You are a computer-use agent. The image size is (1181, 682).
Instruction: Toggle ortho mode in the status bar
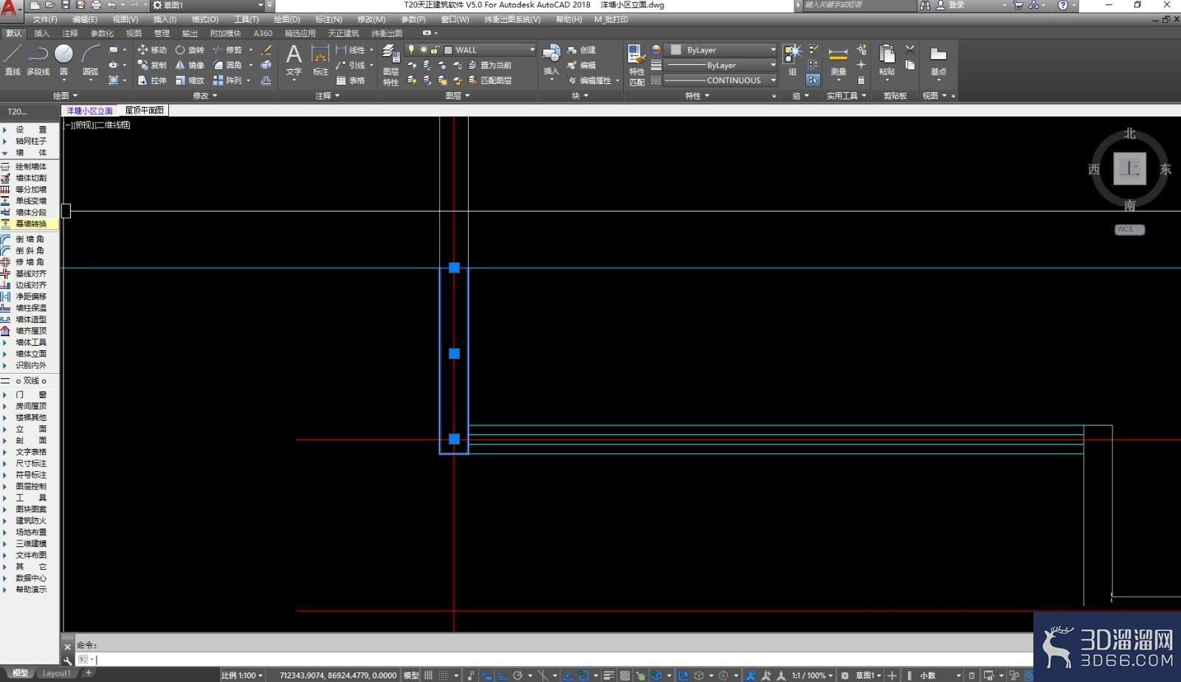pyautogui.click(x=502, y=675)
